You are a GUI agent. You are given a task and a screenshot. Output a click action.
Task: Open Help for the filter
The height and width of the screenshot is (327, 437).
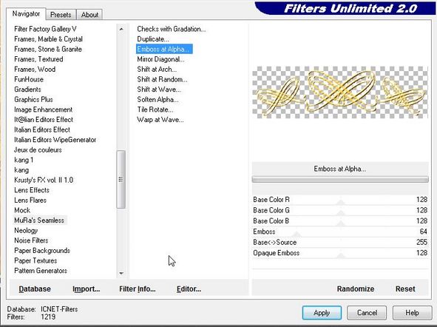coord(412,313)
